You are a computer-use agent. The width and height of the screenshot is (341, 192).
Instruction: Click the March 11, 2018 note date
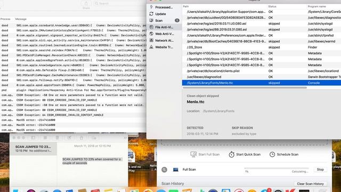[92, 146]
